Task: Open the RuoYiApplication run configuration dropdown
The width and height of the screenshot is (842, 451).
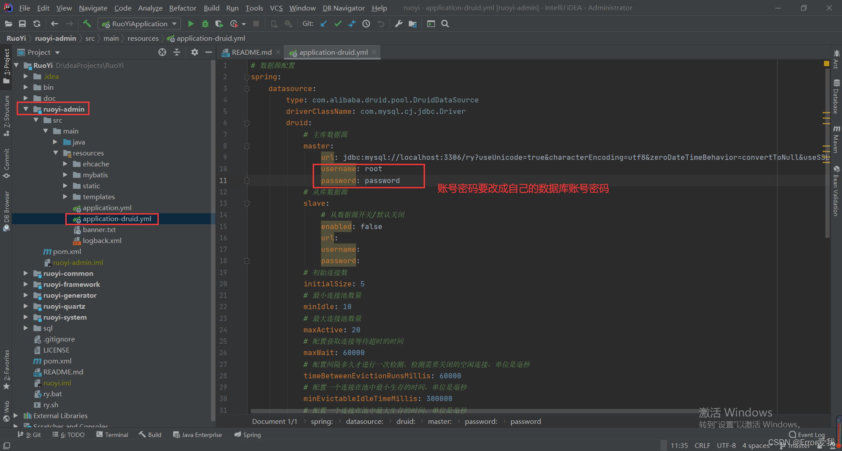Action: [139, 24]
